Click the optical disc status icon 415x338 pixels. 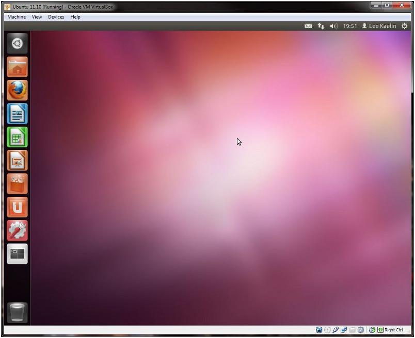(x=327, y=330)
